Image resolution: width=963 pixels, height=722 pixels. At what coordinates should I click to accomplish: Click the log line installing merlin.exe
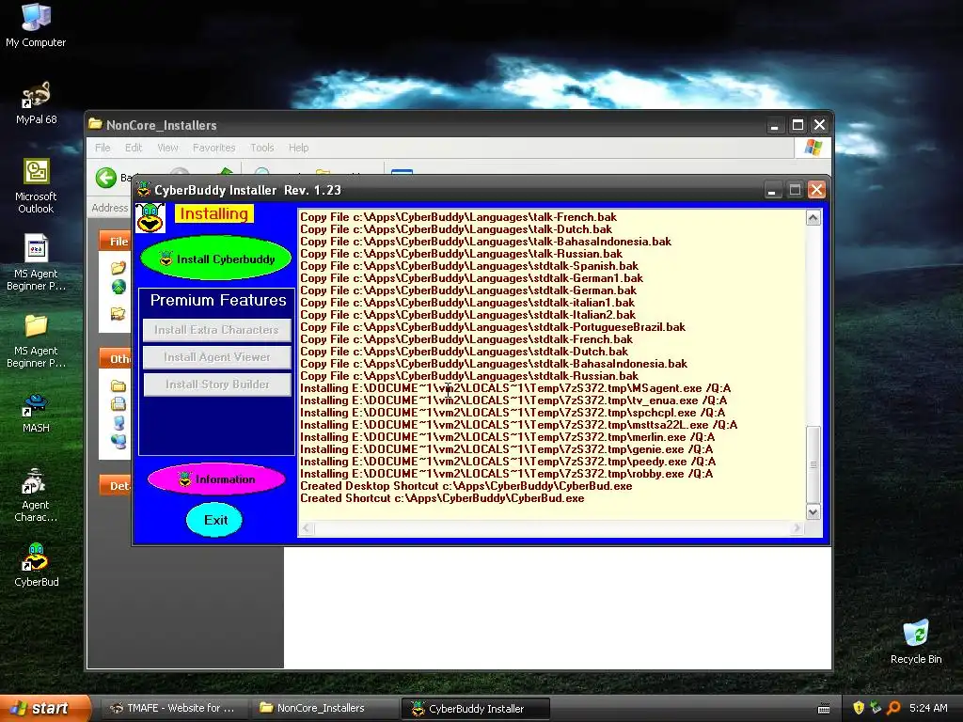tap(507, 436)
